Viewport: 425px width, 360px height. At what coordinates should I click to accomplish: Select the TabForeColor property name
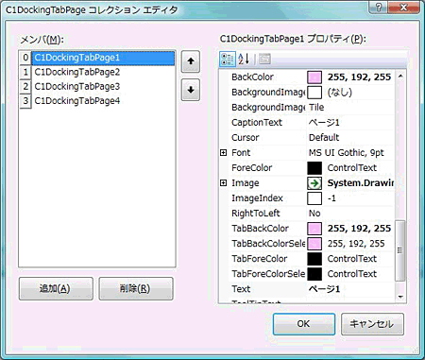(260, 259)
